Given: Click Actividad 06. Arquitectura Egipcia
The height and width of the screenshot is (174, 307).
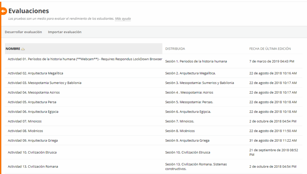Looking at the screenshot, I should coord(33,112).
